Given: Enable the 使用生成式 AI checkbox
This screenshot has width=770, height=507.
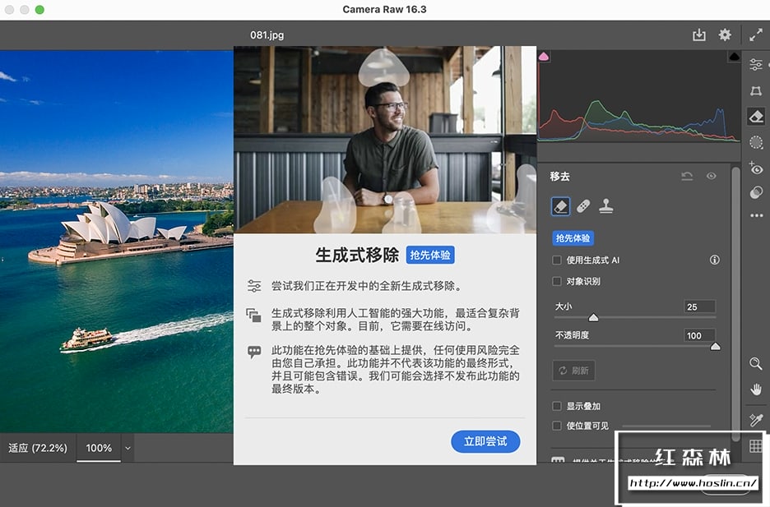Looking at the screenshot, I should coord(557,260).
